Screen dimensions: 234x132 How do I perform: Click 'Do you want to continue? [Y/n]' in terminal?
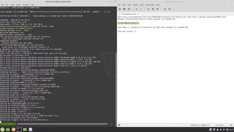15,55
